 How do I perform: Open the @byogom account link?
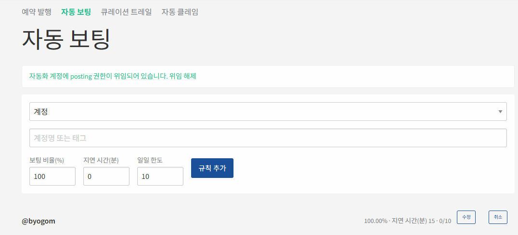(x=39, y=221)
